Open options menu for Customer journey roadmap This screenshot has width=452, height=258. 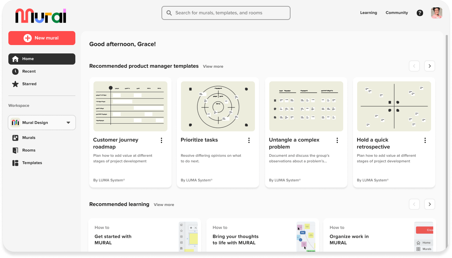click(161, 140)
